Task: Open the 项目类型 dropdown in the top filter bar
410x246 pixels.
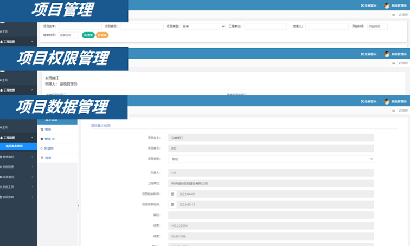Action: coord(203,27)
